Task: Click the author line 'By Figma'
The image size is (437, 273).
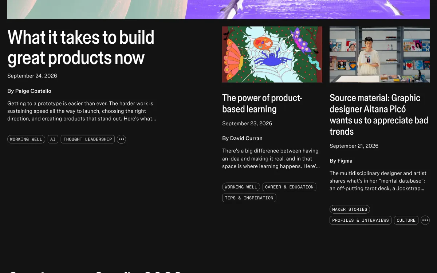Action: point(341,161)
